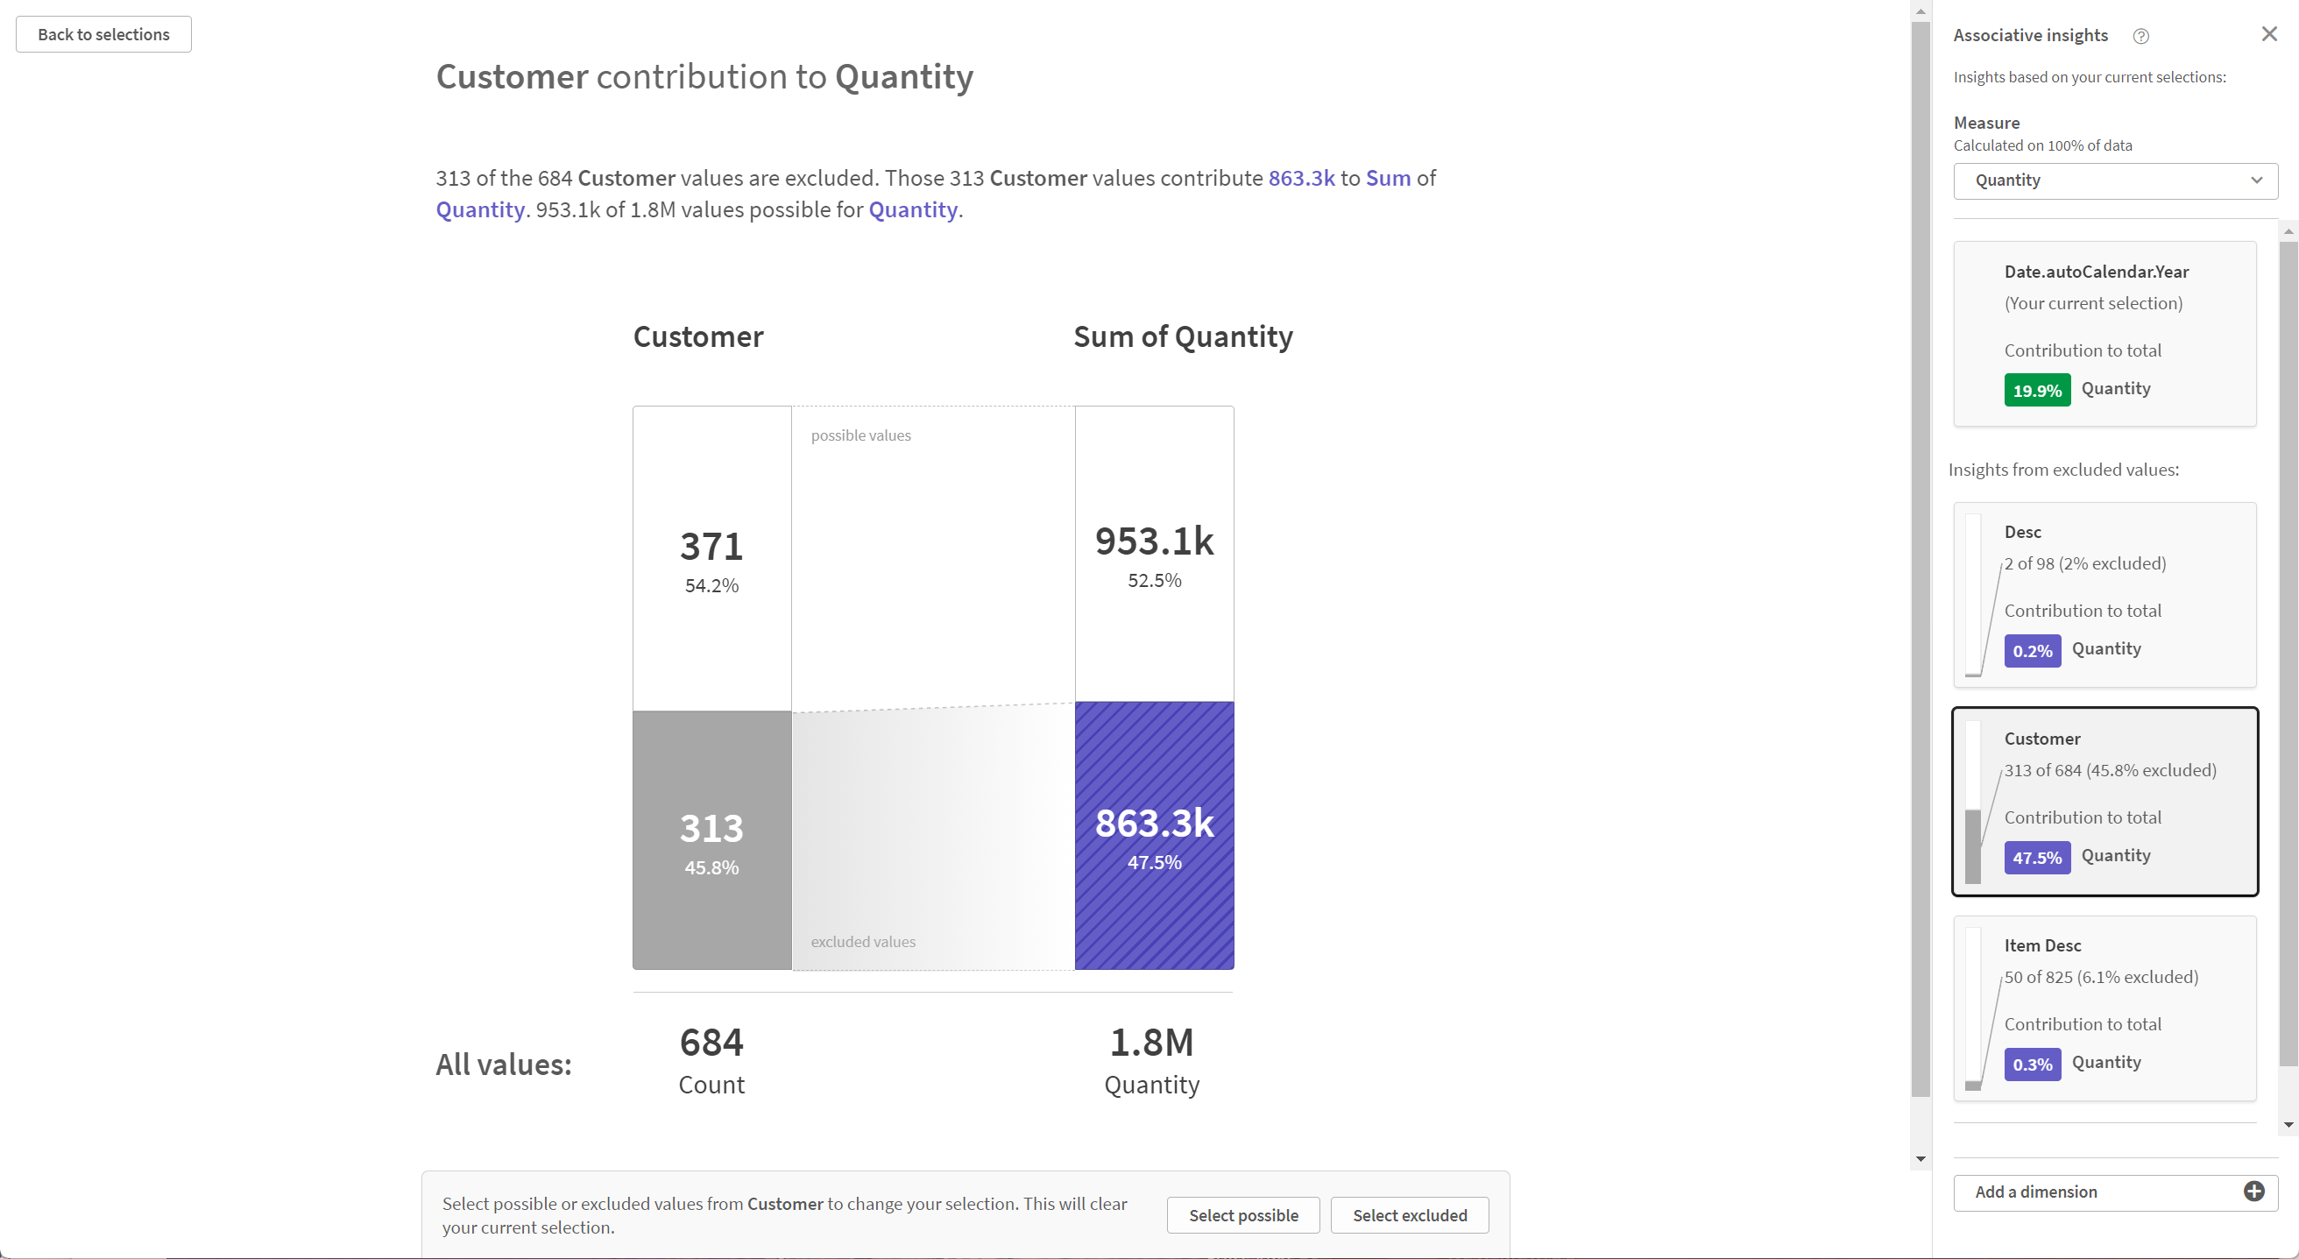Screen dimensions: 2299x1259
Task: Close the Associative insights panel
Action: click(2267, 34)
